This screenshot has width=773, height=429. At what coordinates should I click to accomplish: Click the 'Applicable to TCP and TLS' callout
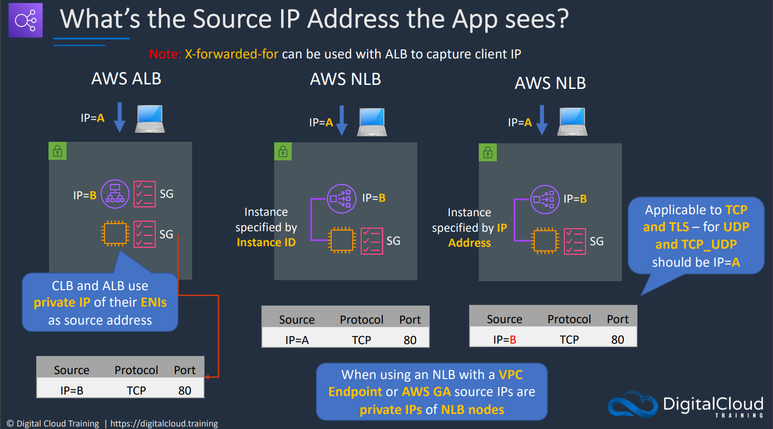(x=696, y=236)
